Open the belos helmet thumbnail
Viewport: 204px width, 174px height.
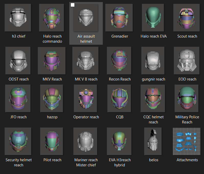point(153,141)
